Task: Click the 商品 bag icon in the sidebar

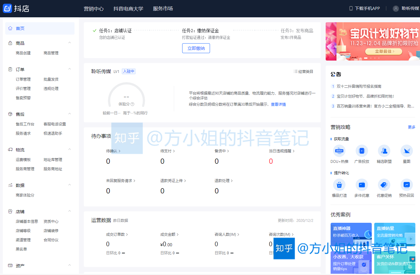Action: point(10,43)
